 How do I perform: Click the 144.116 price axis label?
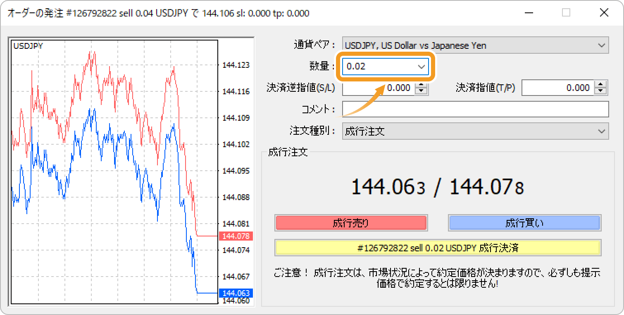pyautogui.click(x=236, y=91)
